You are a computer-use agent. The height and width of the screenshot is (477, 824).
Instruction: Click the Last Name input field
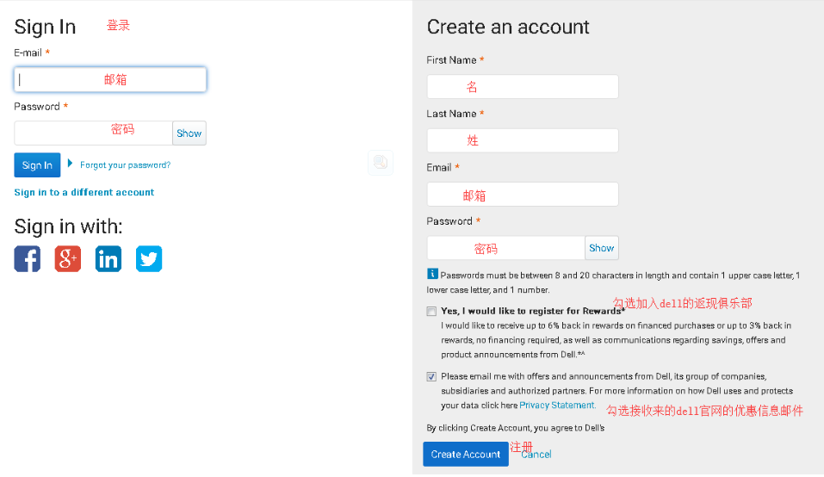[x=523, y=140]
